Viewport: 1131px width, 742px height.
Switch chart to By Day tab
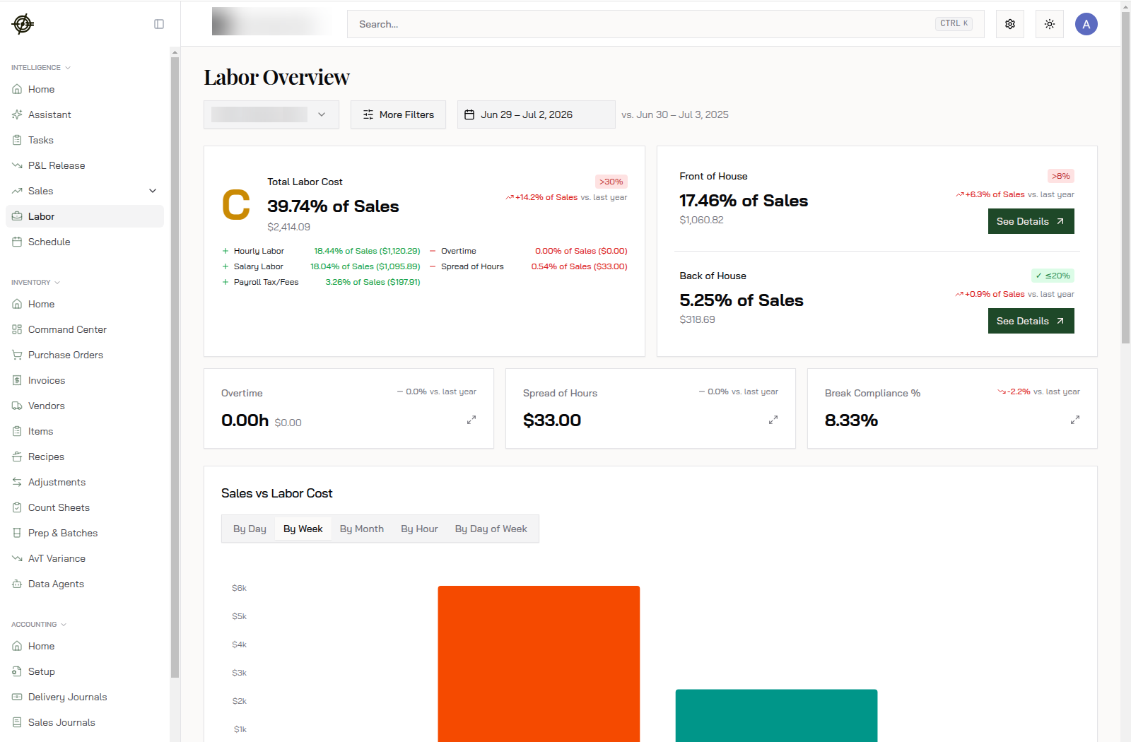[250, 529]
